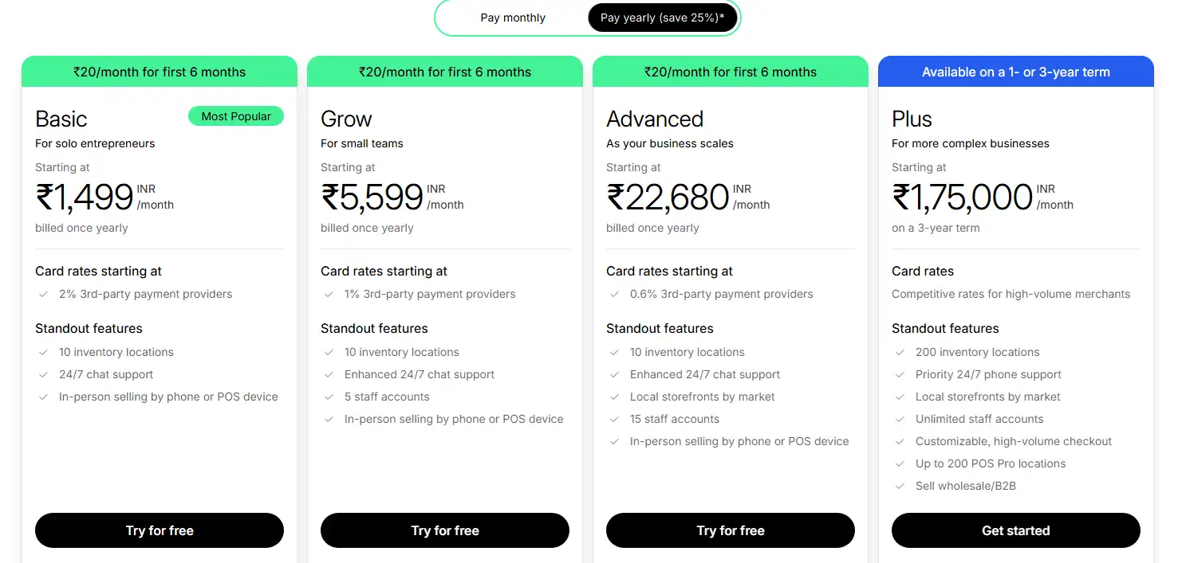Click Up to 200 POS Pro locations text
Image resolution: width=1182 pixels, height=563 pixels.
coord(991,463)
